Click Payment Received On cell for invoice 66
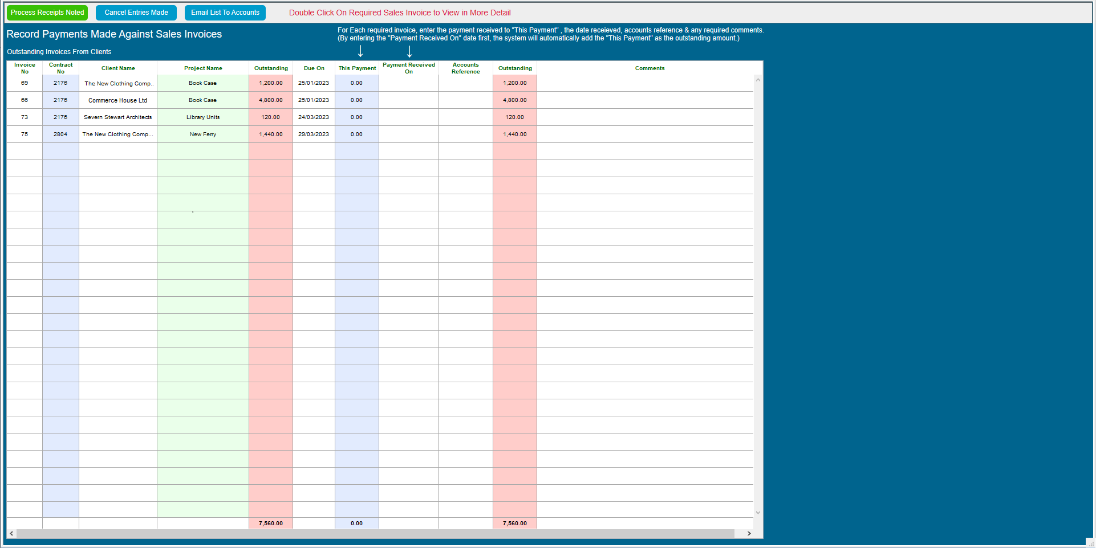Image resolution: width=1096 pixels, height=548 pixels. pos(408,100)
